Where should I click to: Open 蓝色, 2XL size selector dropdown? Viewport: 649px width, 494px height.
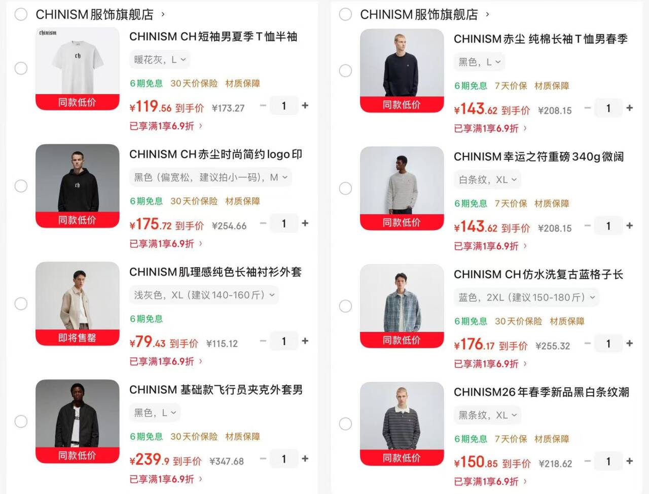pos(526,297)
